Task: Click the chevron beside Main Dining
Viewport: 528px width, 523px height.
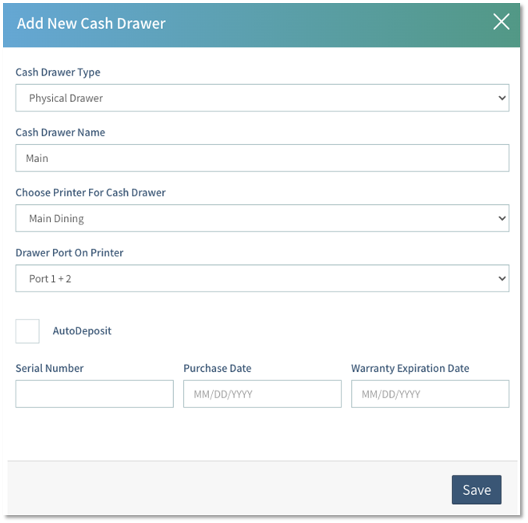Action: [501, 218]
